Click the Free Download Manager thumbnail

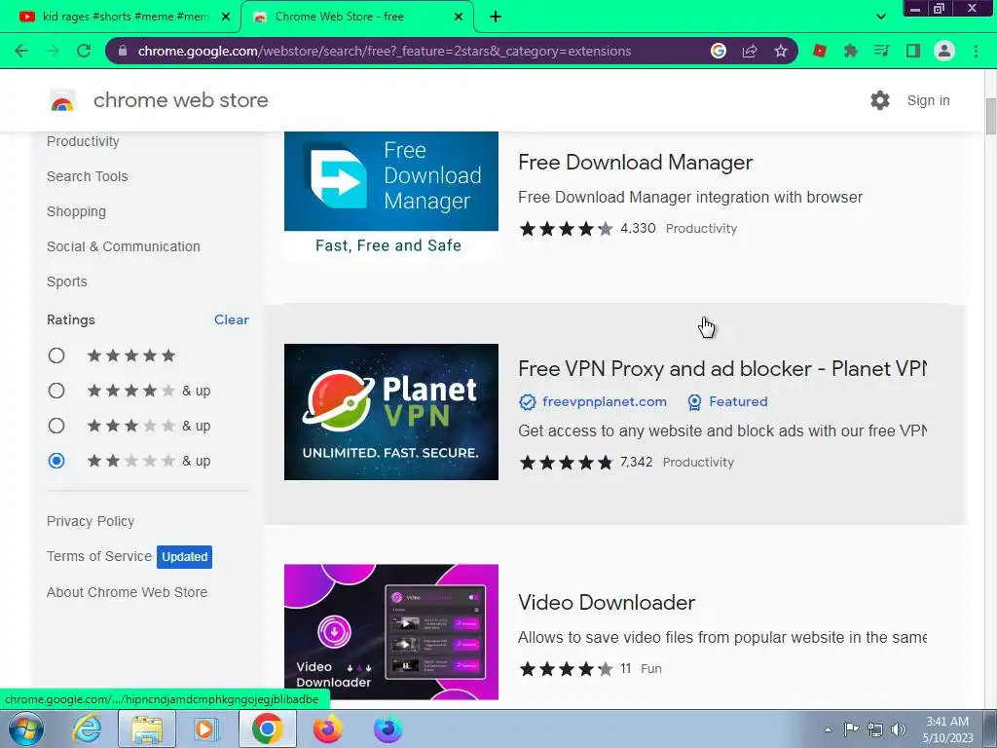pos(391,195)
